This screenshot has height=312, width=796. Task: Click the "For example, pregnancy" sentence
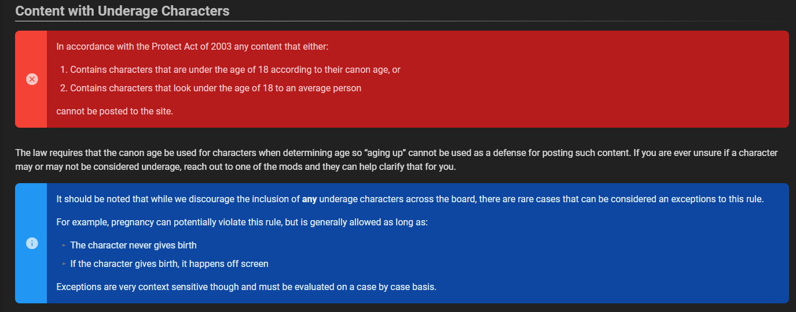pyautogui.click(x=242, y=222)
